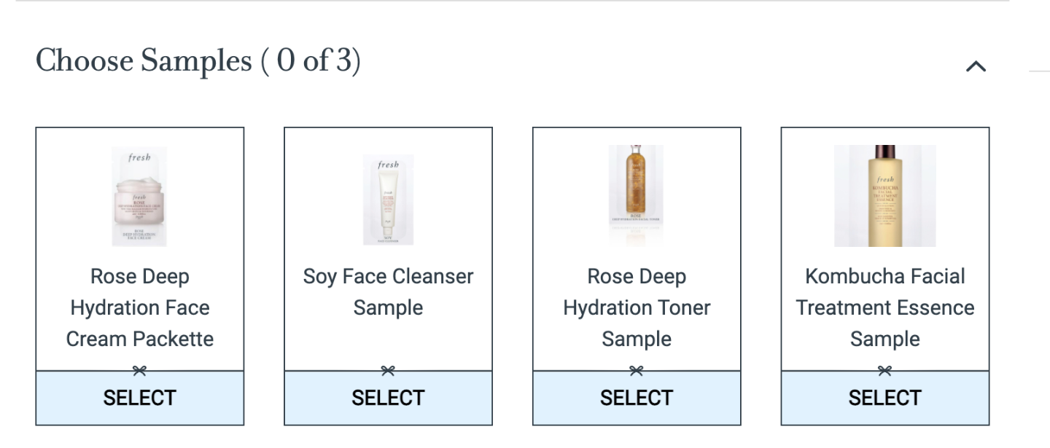Screen dimensions: 1050x448
Task: Select the Soy Face Cleanser Sample
Action: pyautogui.click(x=388, y=398)
